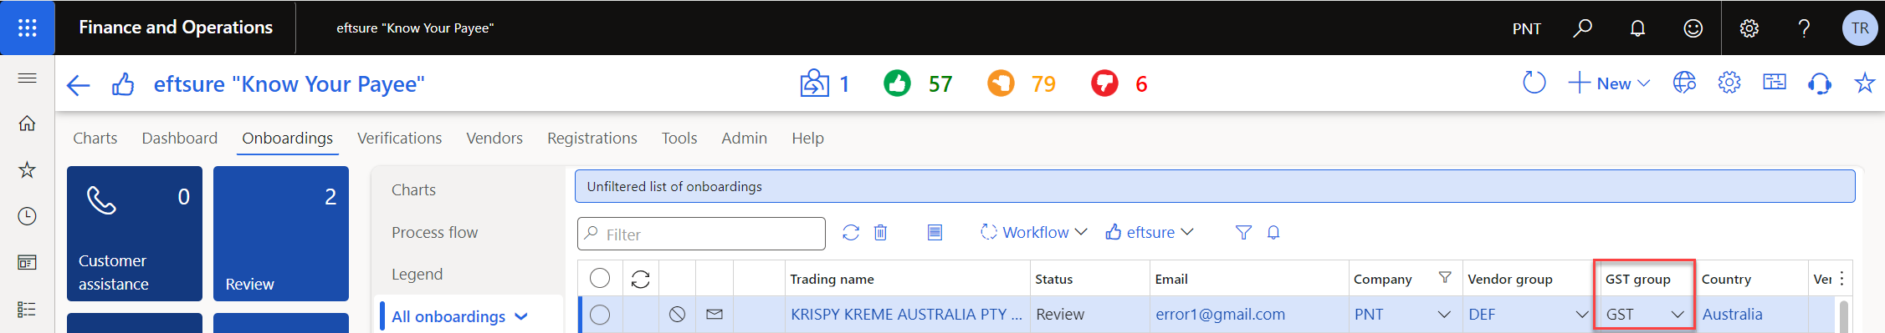Image resolution: width=1885 pixels, height=333 pixels.
Task: Click the Company column filter icon
Action: (1445, 278)
